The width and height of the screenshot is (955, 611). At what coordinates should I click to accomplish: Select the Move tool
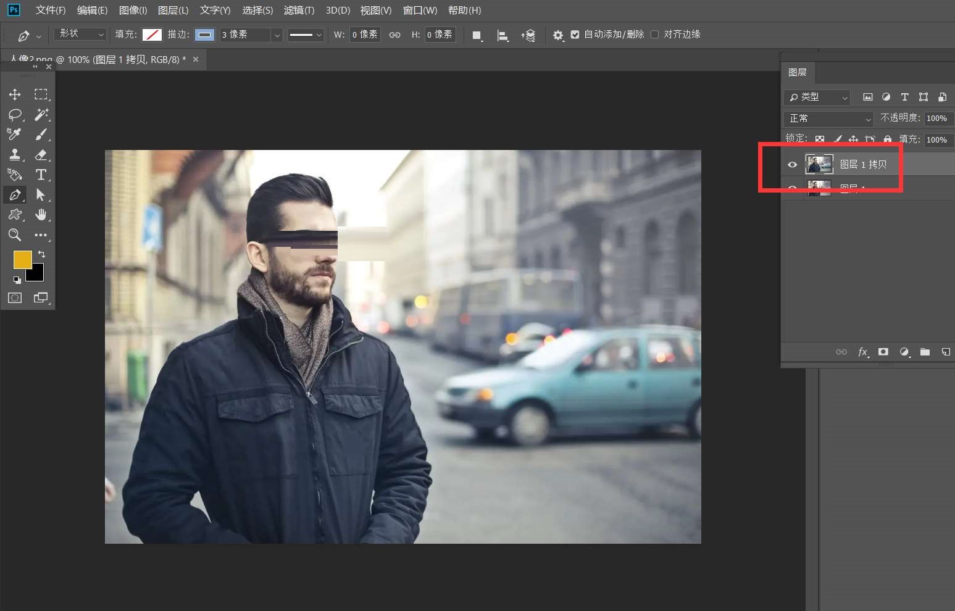tap(15, 94)
